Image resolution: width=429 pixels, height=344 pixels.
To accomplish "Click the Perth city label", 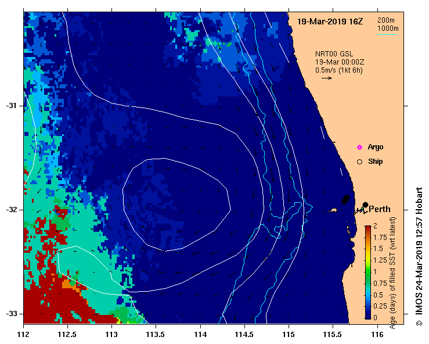I will pos(380,209).
